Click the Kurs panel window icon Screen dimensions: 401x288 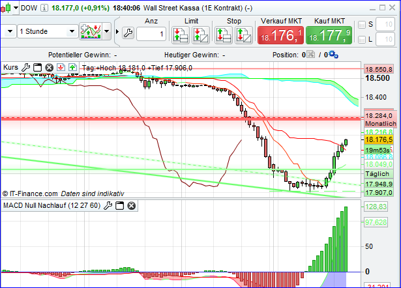pyautogui.click(x=38, y=68)
